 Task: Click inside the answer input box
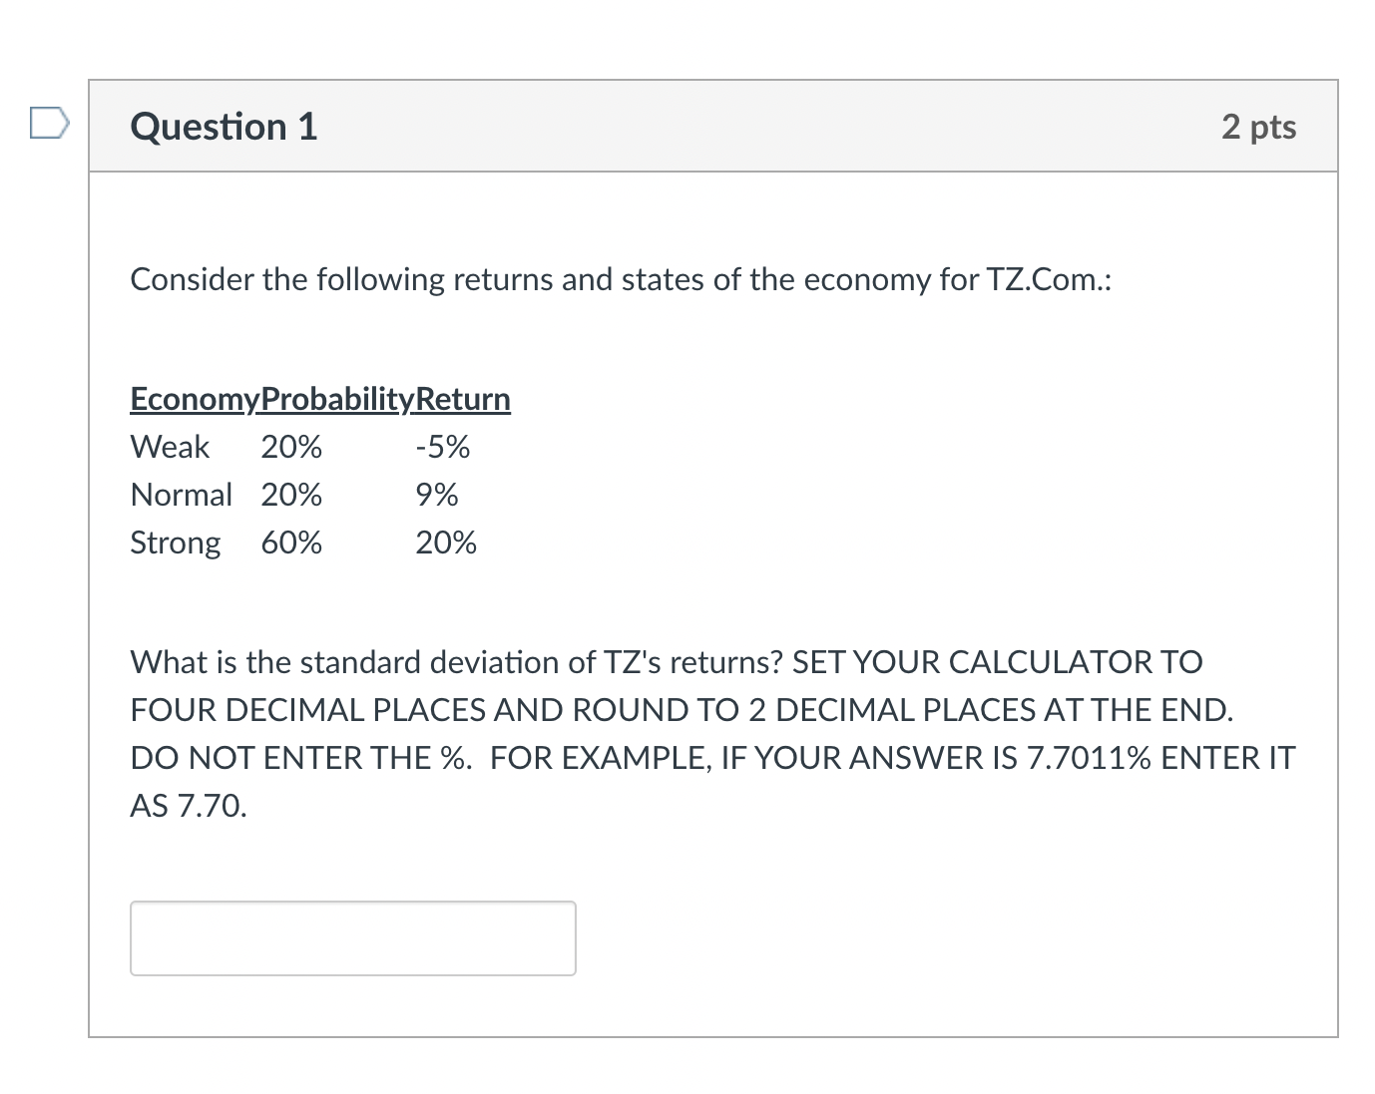coord(352,937)
